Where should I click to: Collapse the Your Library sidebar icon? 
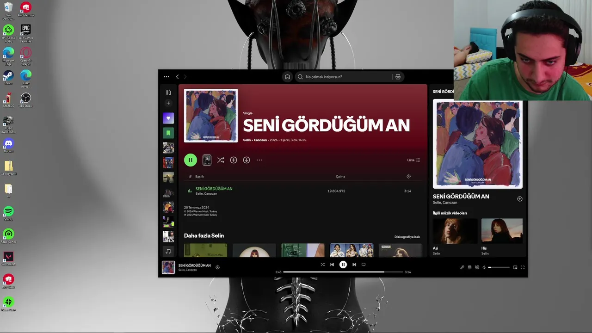168,92
